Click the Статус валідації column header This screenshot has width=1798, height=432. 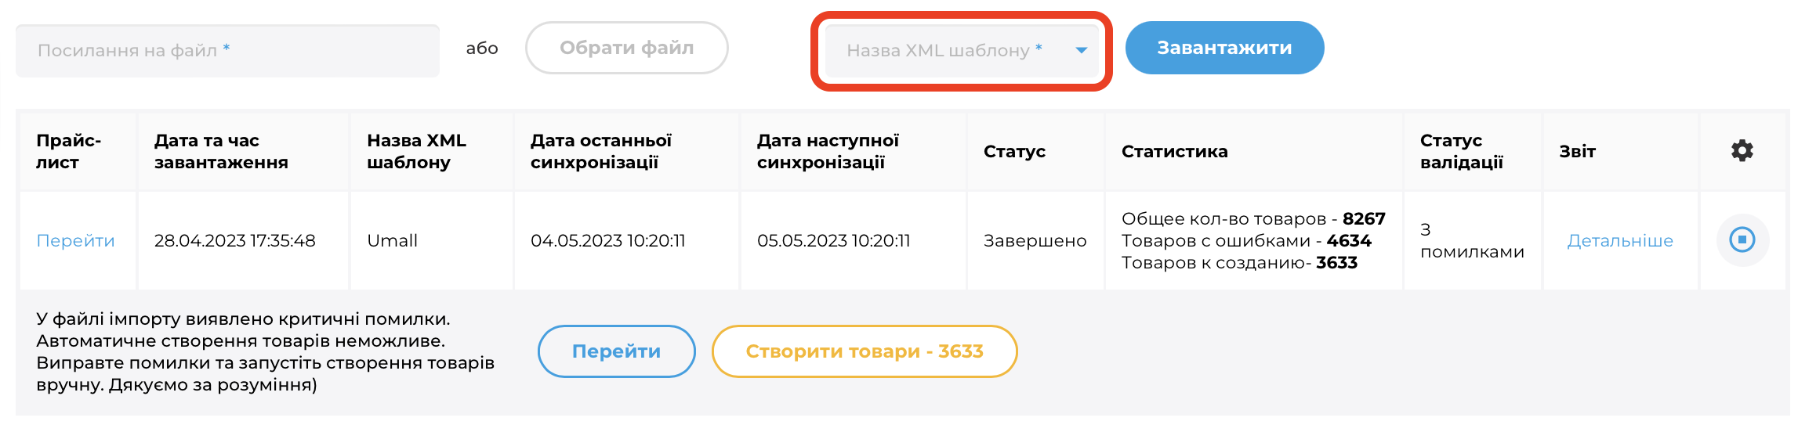[x=1461, y=151]
